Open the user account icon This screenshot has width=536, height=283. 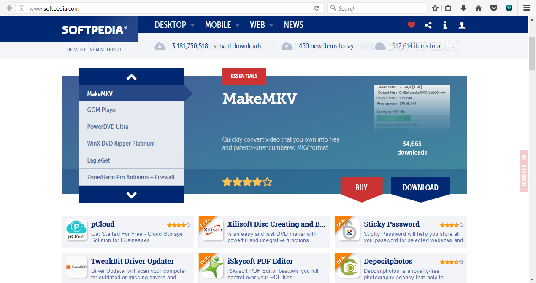[462, 25]
